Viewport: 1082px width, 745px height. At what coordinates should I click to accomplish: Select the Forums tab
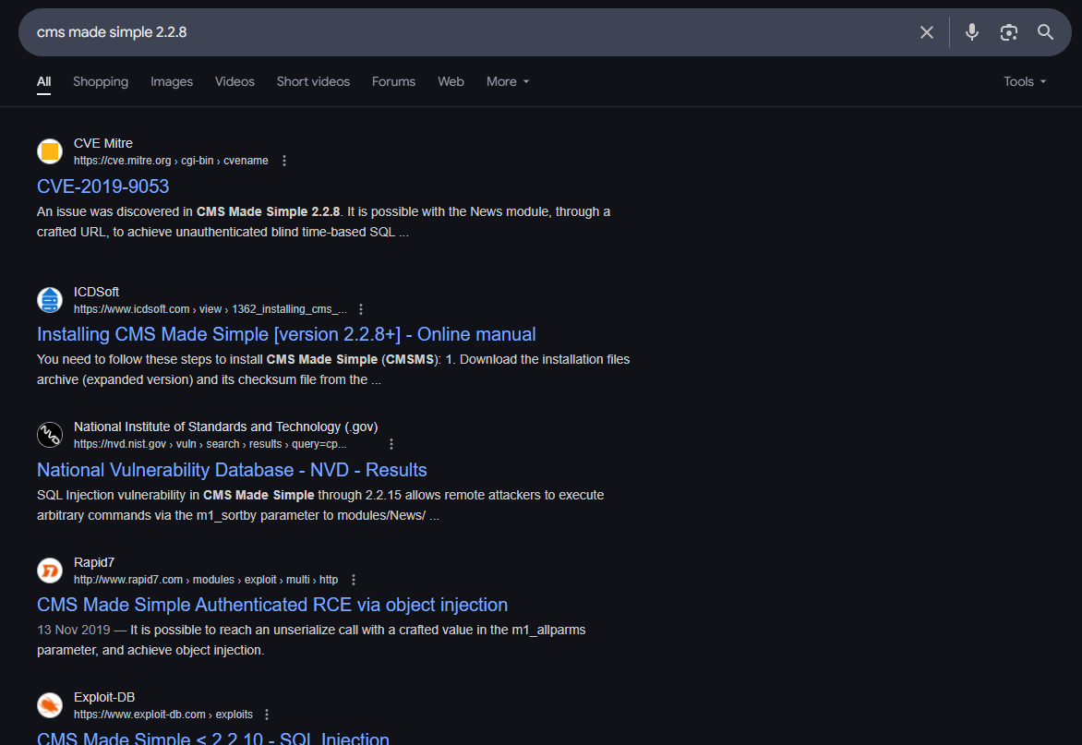(393, 81)
